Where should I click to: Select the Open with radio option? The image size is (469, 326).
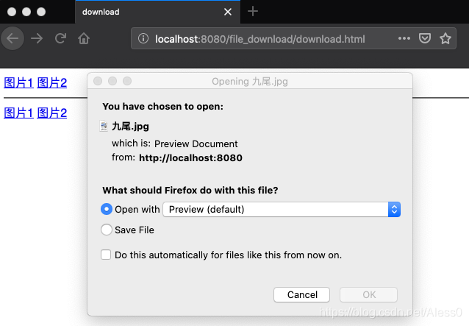[107, 209]
